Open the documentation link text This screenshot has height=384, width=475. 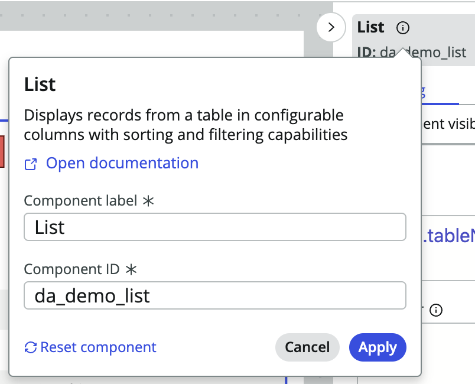[x=122, y=163]
